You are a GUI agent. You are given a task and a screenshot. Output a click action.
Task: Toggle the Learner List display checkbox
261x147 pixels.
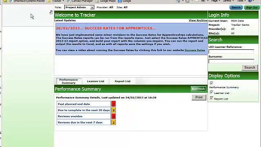[x=212, y=92]
